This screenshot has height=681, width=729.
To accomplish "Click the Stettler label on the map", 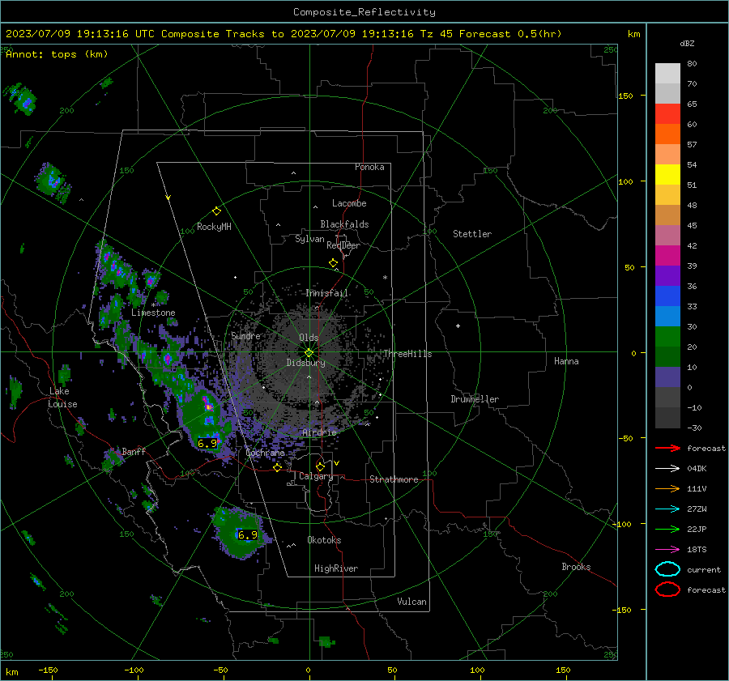I will (472, 234).
